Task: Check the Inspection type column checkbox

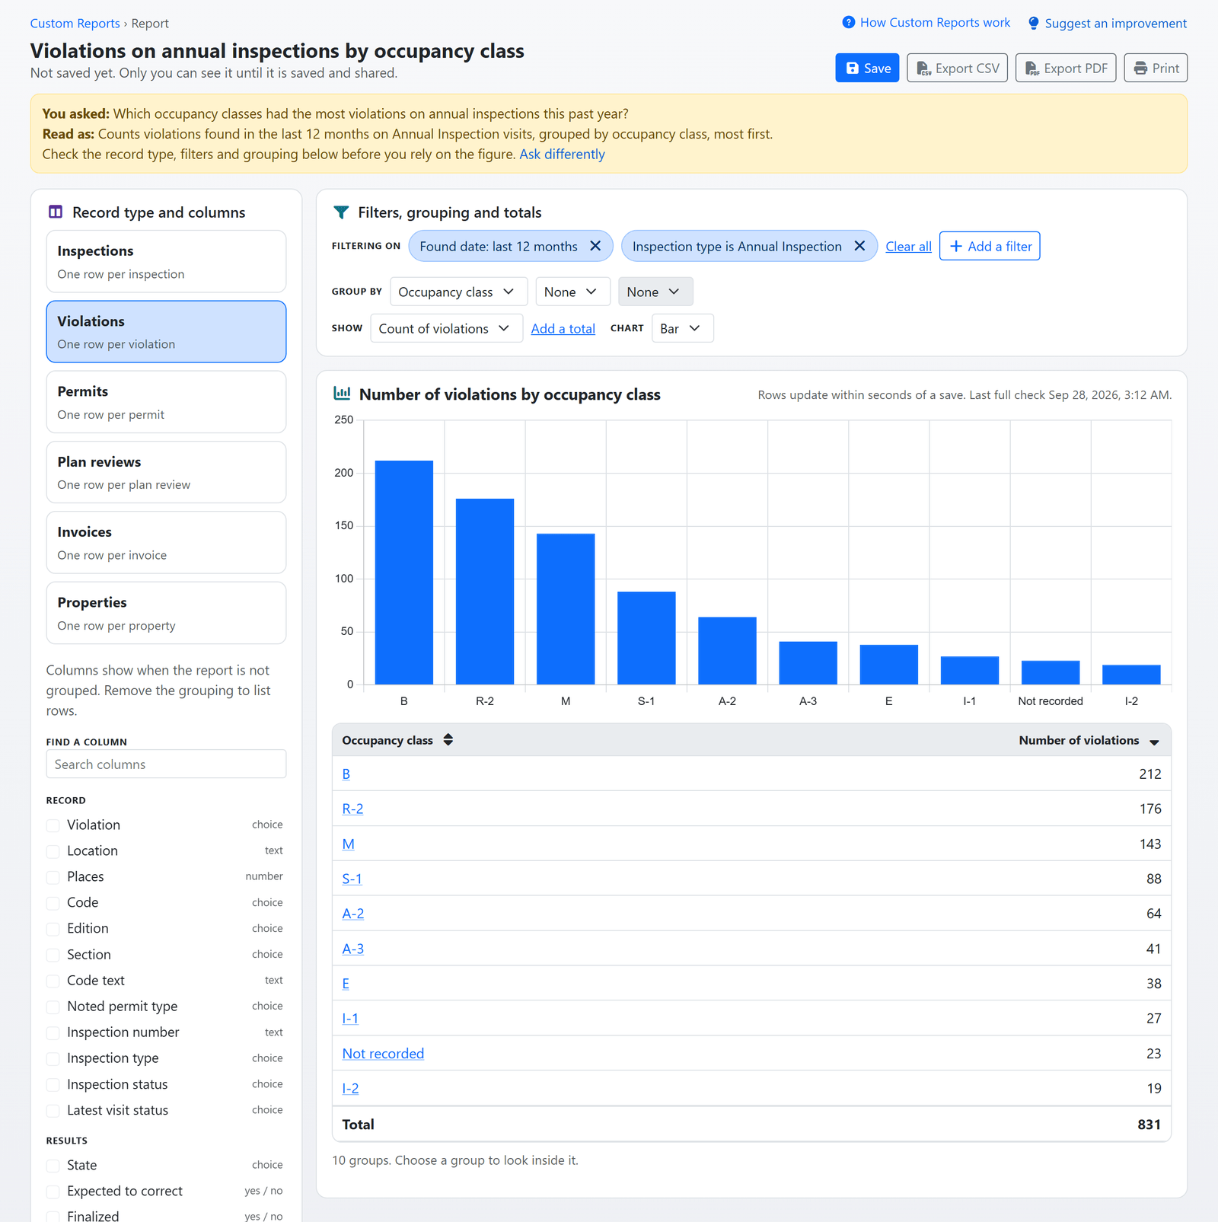Action: [x=53, y=1059]
